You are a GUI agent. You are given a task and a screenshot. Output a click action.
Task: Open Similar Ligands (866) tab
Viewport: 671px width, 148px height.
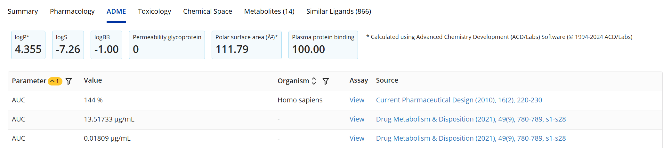[x=338, y=11]
